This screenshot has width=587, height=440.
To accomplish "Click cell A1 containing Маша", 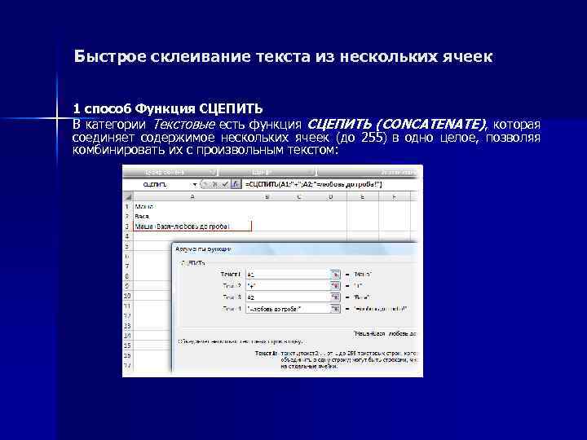I will tap(192, 206).
